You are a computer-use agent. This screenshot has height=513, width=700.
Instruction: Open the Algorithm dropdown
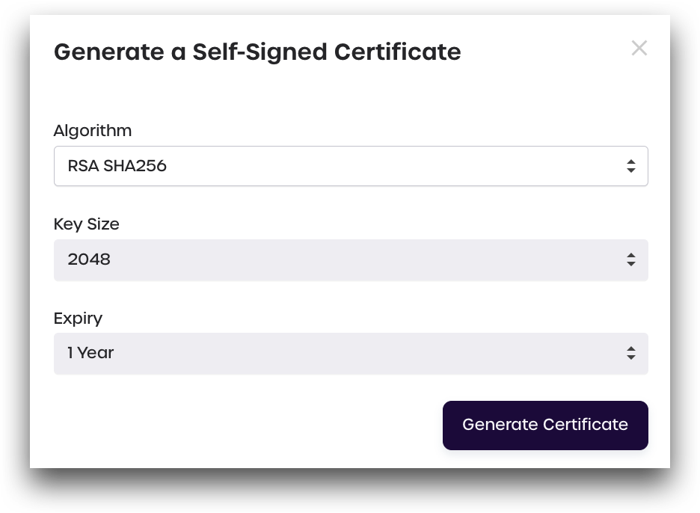click(x=350, y=166)
